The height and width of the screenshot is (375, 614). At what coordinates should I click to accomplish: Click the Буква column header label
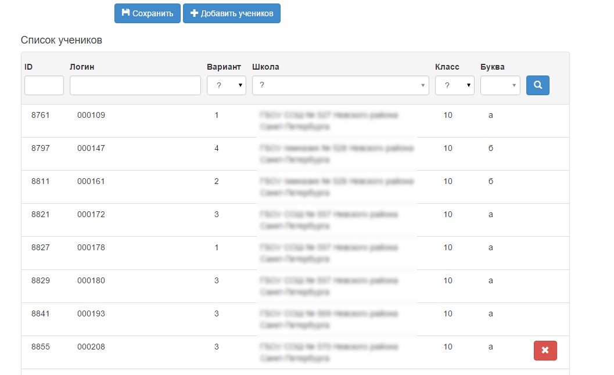click(x=492, y=67)
